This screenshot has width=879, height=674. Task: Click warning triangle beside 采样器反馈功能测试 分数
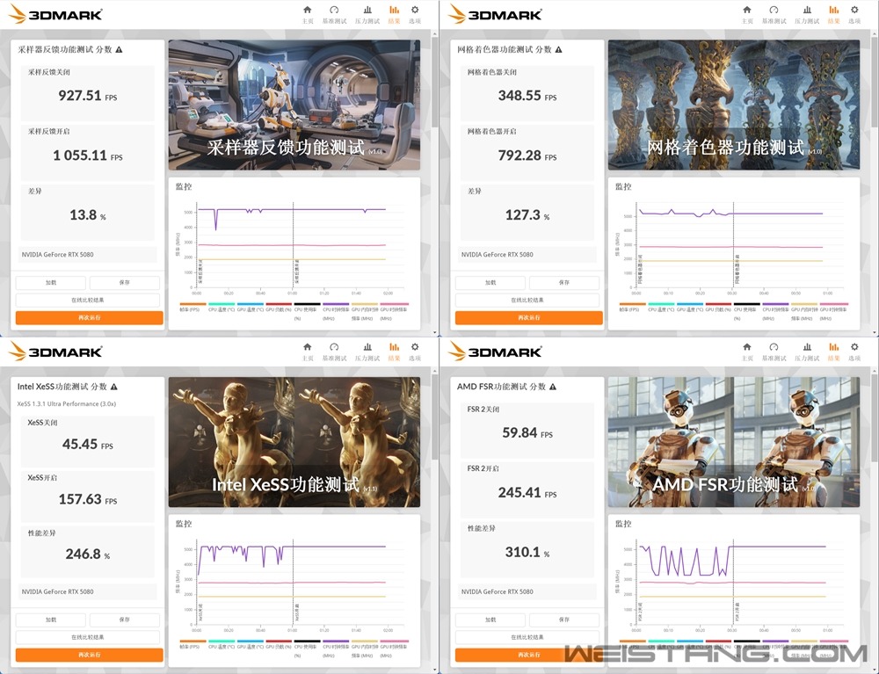(x=119, y=50)
